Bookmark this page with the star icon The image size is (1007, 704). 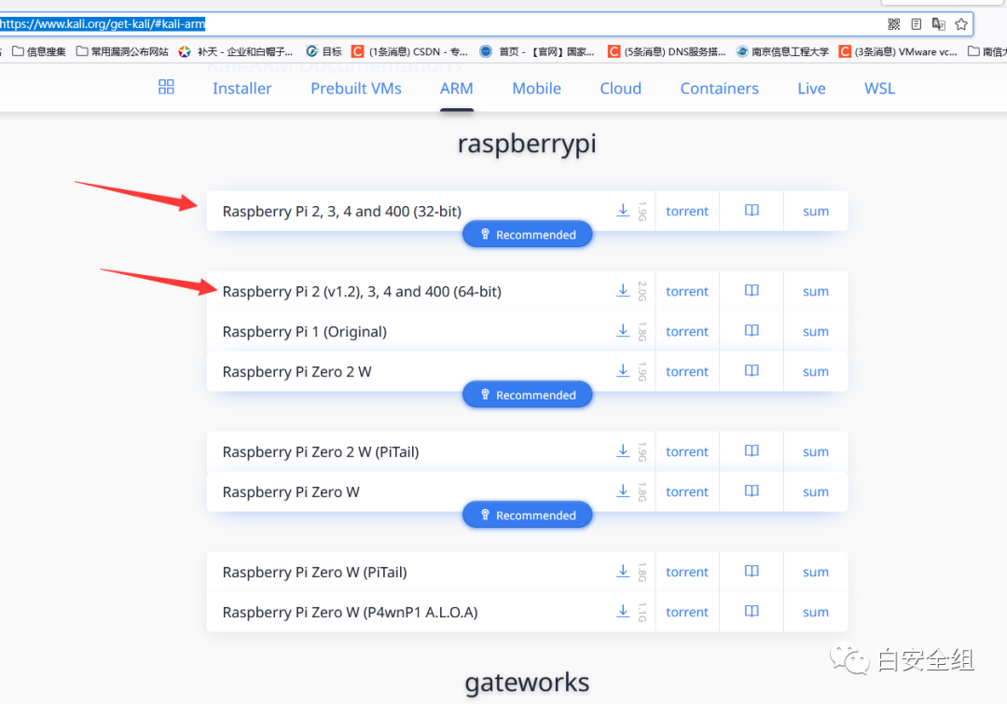[x=960, y=24]
